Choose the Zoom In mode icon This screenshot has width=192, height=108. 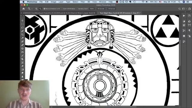click(36, 9)
